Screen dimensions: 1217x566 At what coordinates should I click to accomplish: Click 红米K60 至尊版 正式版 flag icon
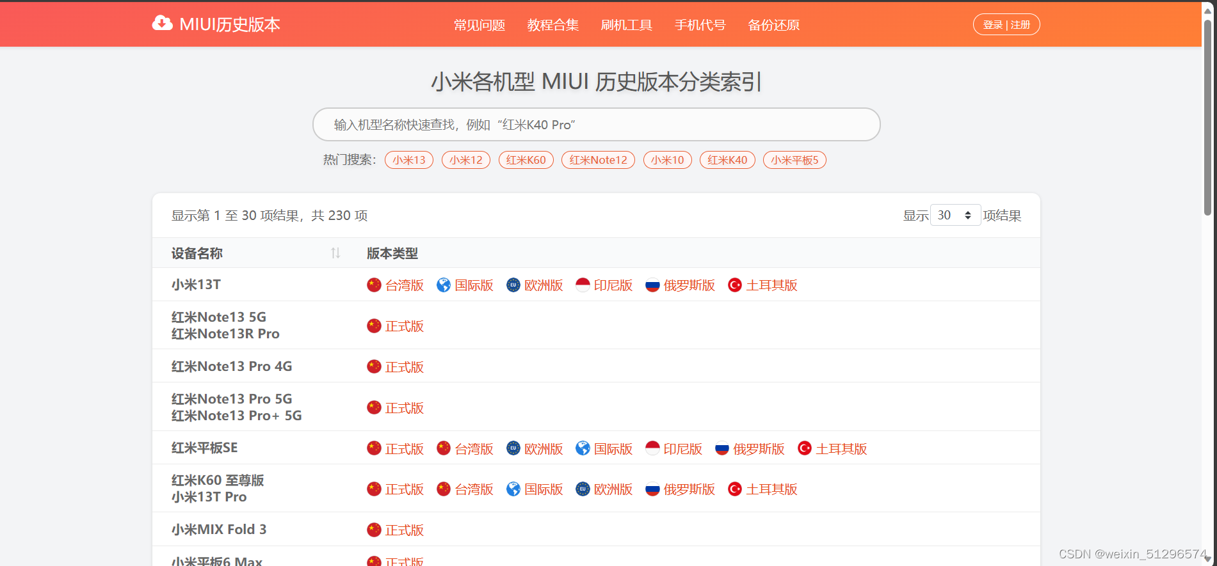(x=374, y=489)
